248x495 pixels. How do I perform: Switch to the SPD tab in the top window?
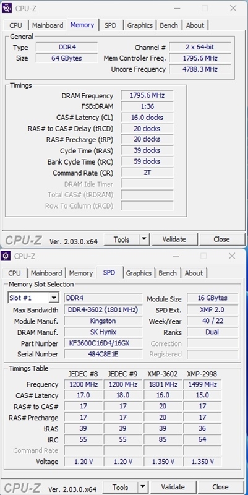110,25
